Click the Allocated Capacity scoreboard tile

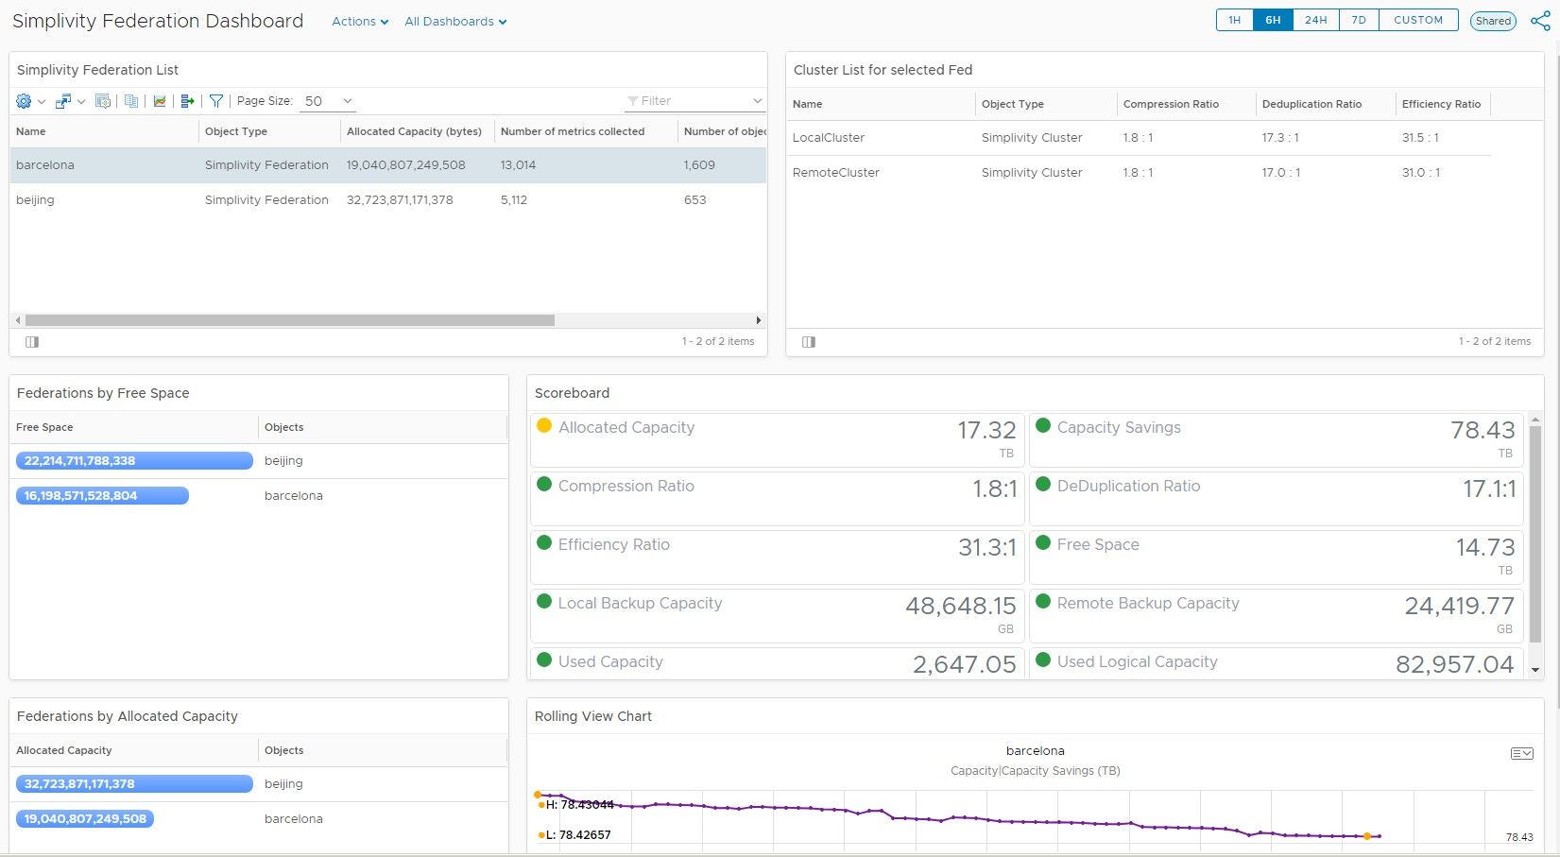click(x=778, y=439)
